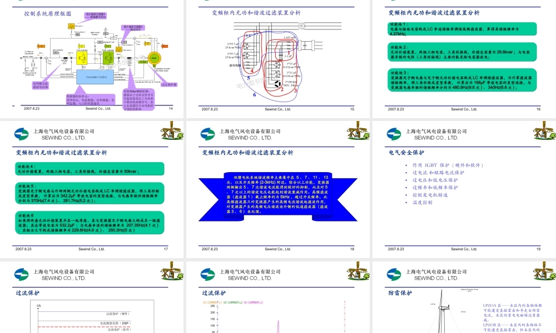
Task: Click the DFIG generator circle in the control diagram
Action: [x=155, y=58]
